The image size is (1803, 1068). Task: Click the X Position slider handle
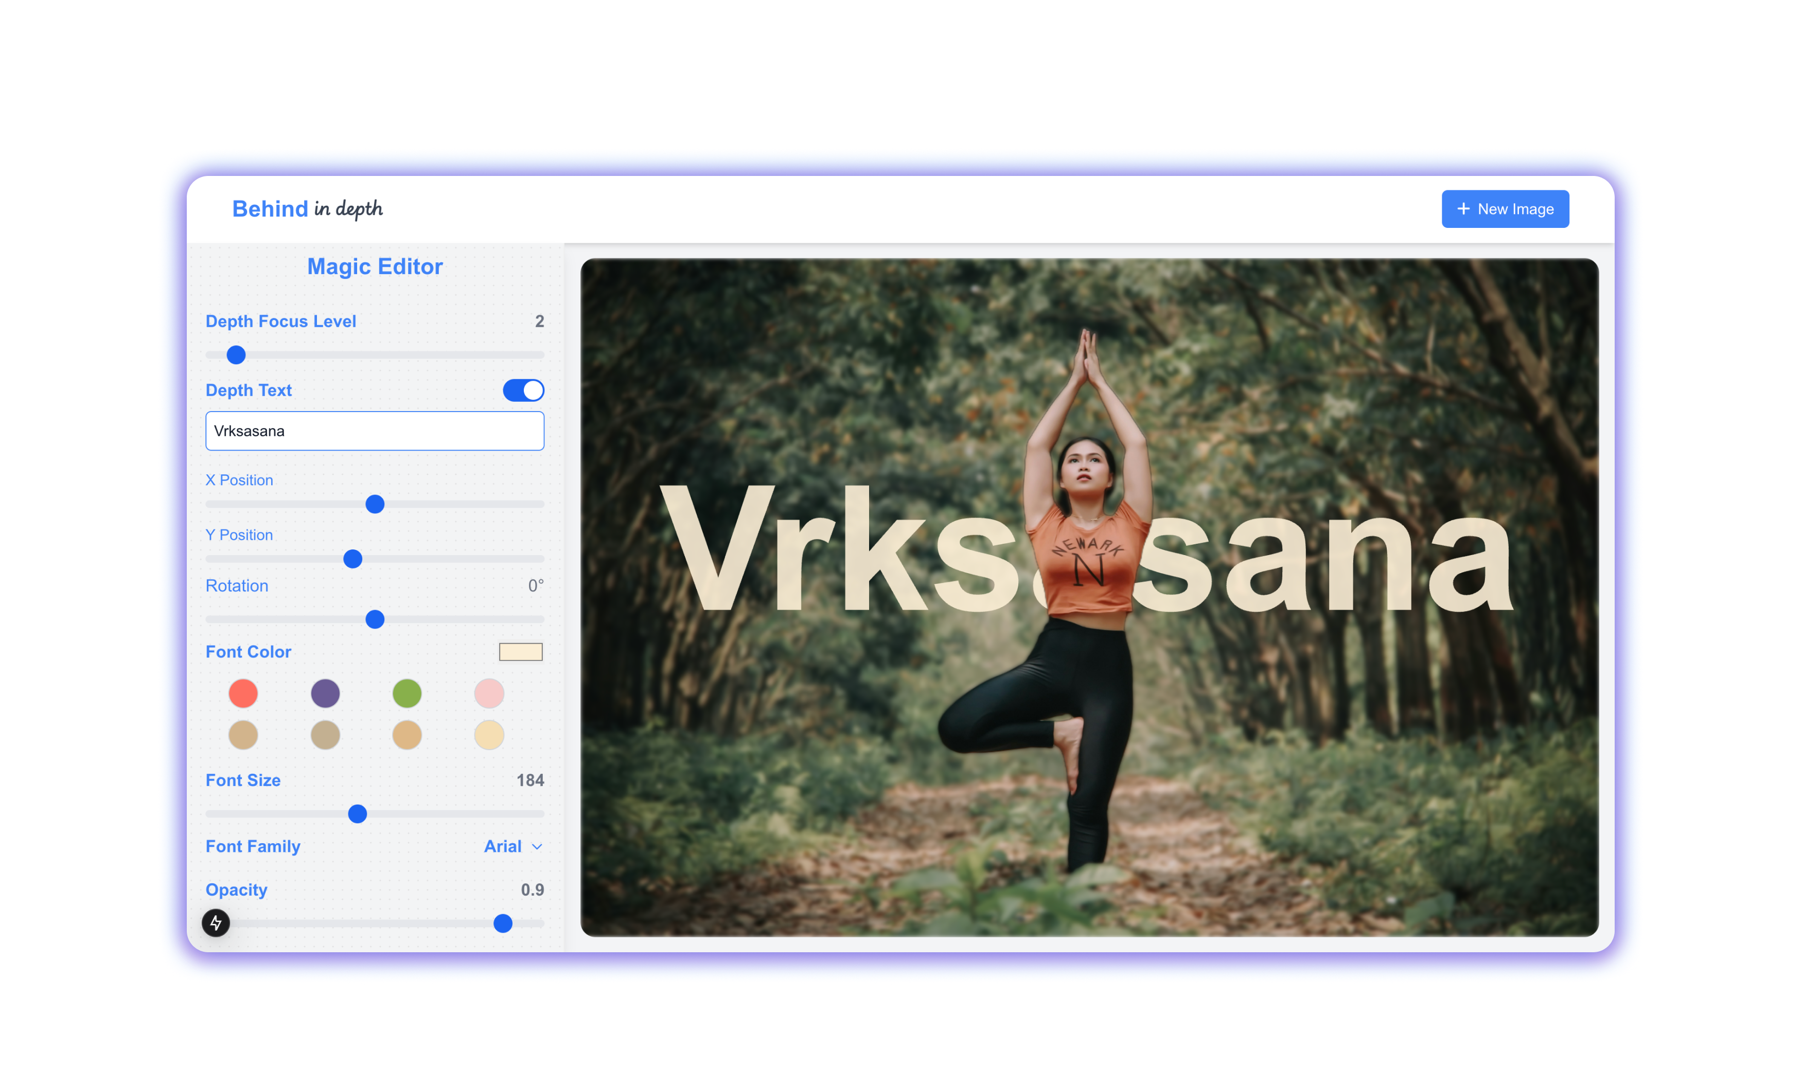(x=375, y=504)
